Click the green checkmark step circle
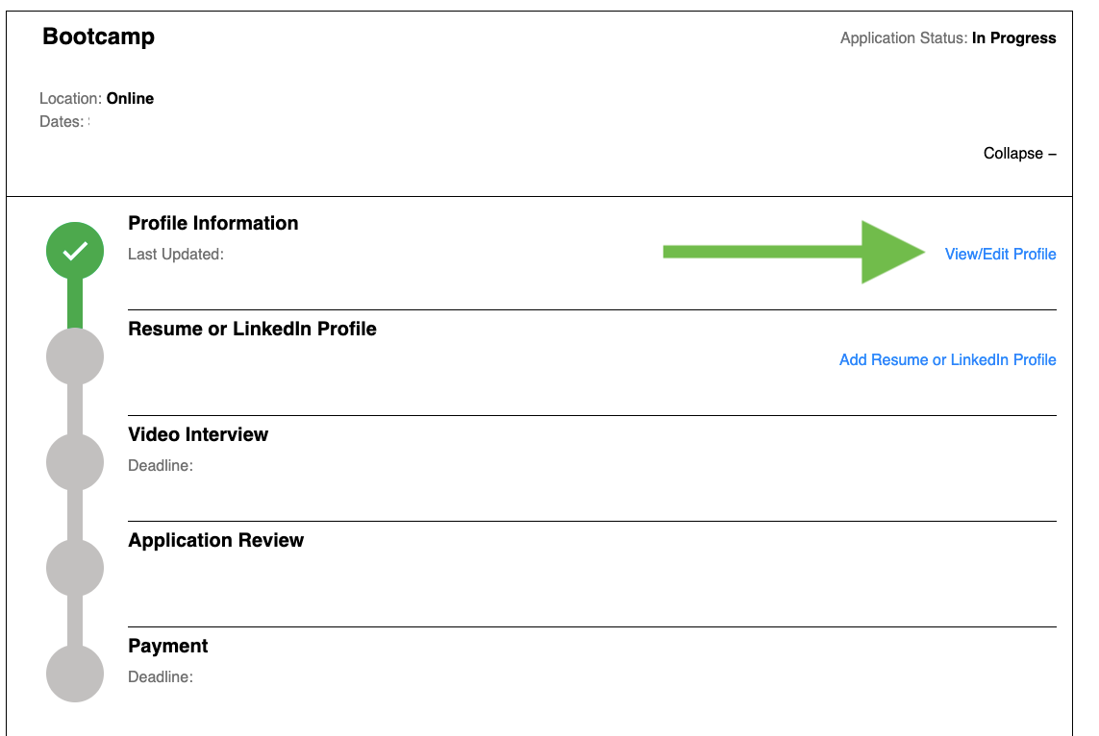Viewport: 1099px width, 736px height. click(x=75, y=251)
